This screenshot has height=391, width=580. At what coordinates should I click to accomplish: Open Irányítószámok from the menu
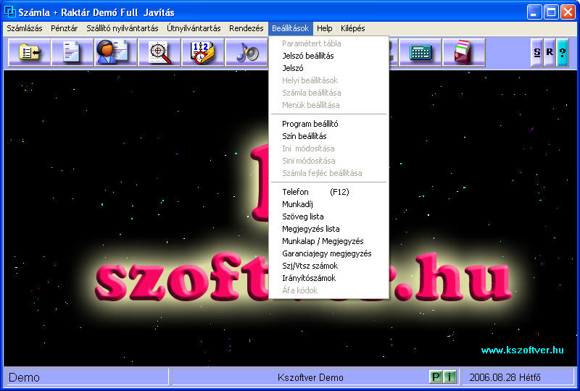329,278
